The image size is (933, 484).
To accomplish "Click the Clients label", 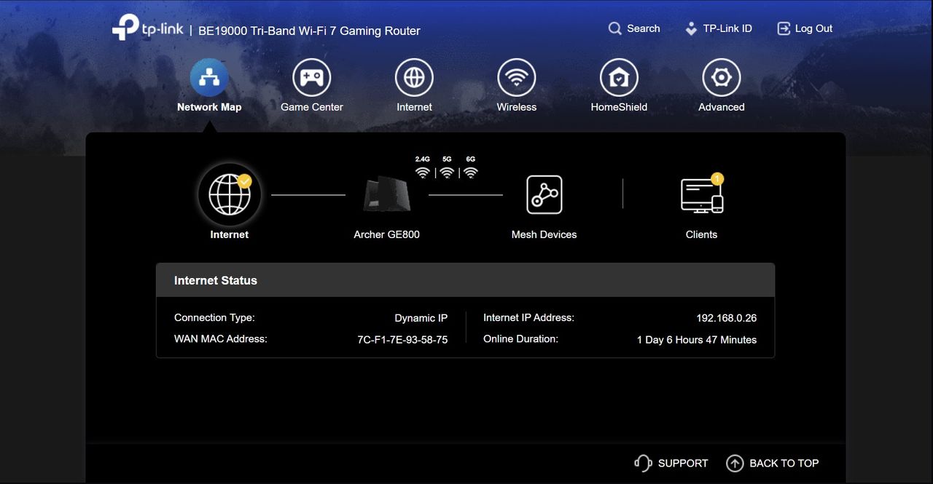I will tap(702, 234).
